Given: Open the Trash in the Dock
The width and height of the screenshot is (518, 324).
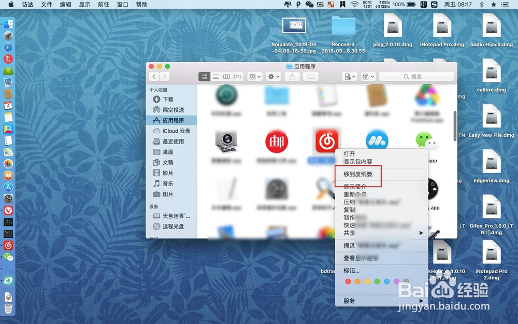Looking at the screenshot, I should [x=8, y=308].
